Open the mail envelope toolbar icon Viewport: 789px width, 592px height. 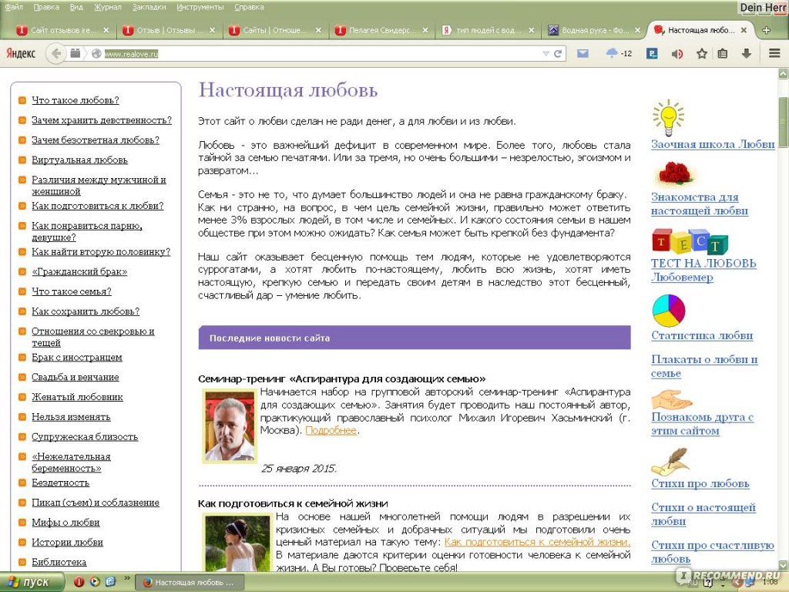point(583,54)
